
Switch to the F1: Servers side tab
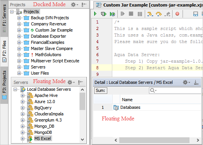coord(4,18)
